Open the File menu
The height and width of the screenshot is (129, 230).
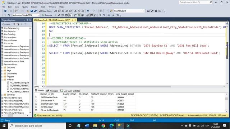3,7
